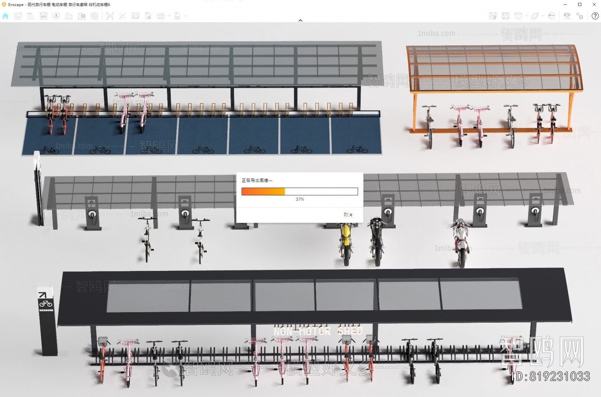The width and height of the screenshot is (601, 397).
Task: Toggle the fly mode wing icon
Action: click(535, 16)
